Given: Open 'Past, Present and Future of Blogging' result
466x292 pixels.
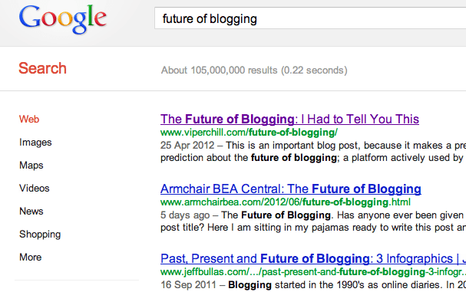Looking at the screenshot, I should (x=313, y=259).
